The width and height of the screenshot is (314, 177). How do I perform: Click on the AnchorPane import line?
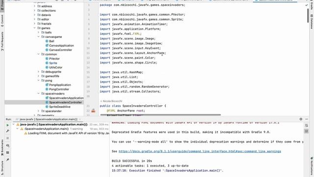133,53
